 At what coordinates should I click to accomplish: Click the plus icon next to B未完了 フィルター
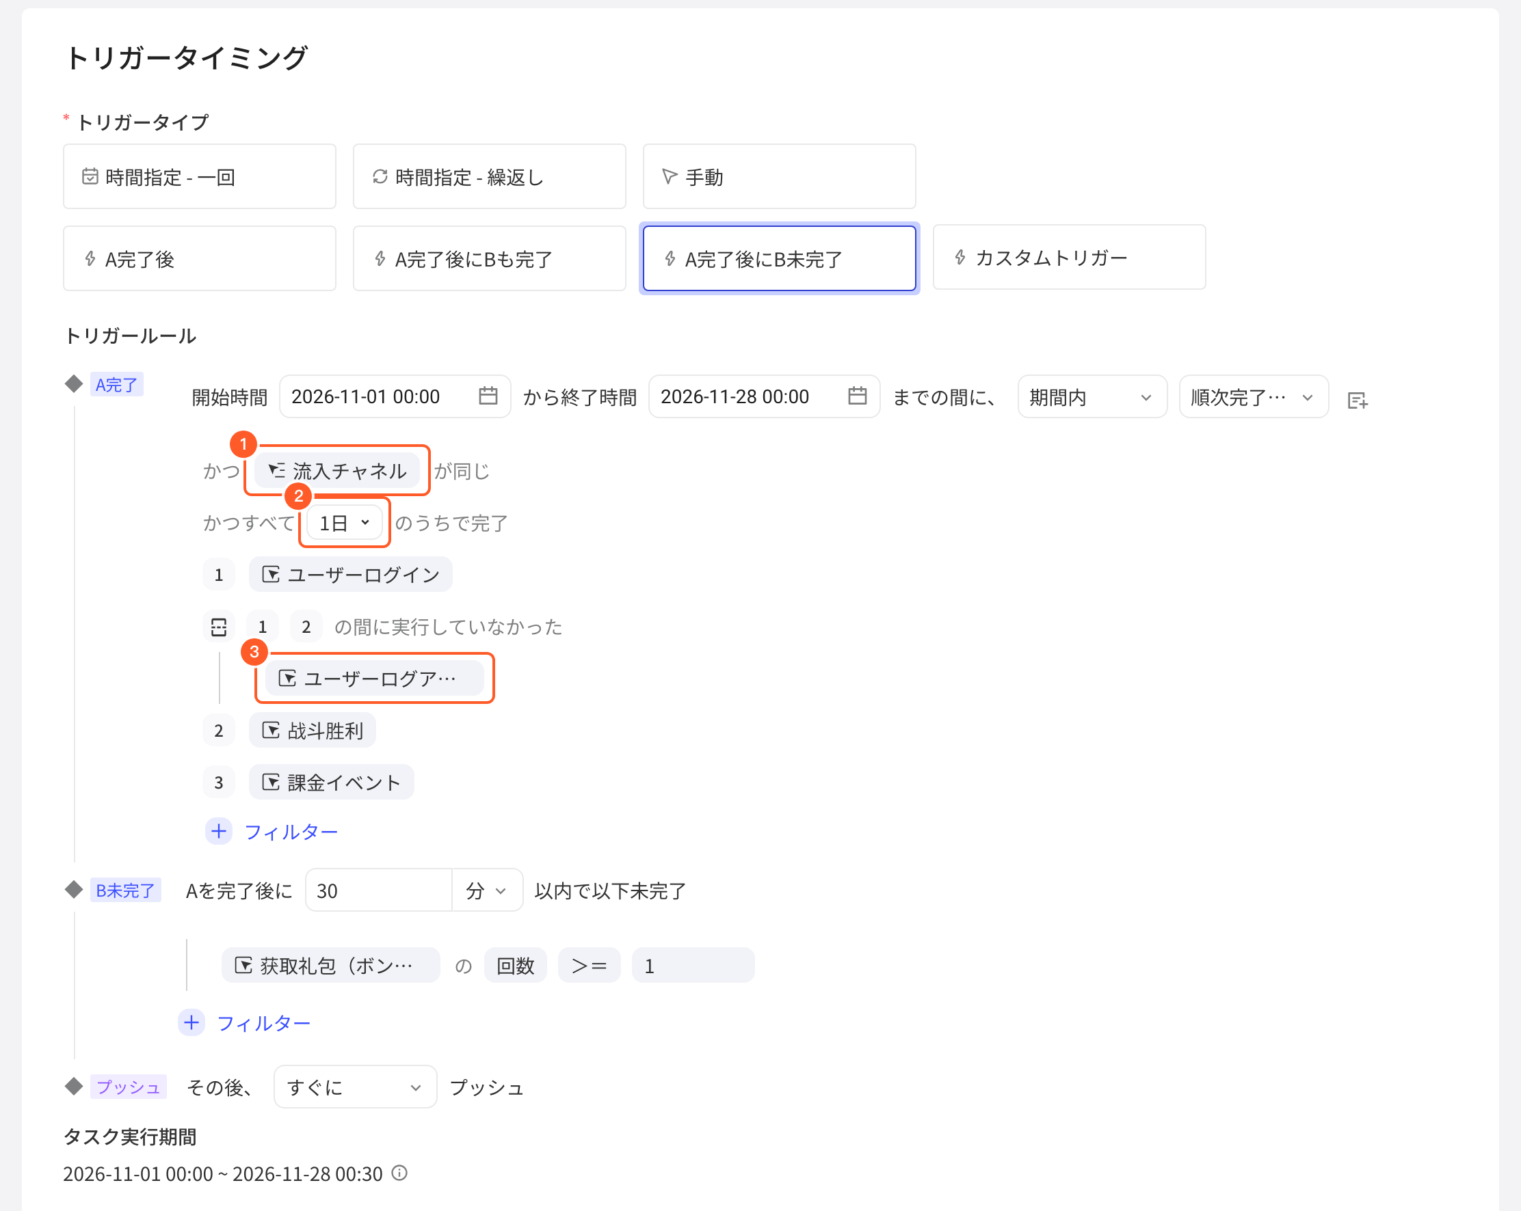click(191, 1023)
